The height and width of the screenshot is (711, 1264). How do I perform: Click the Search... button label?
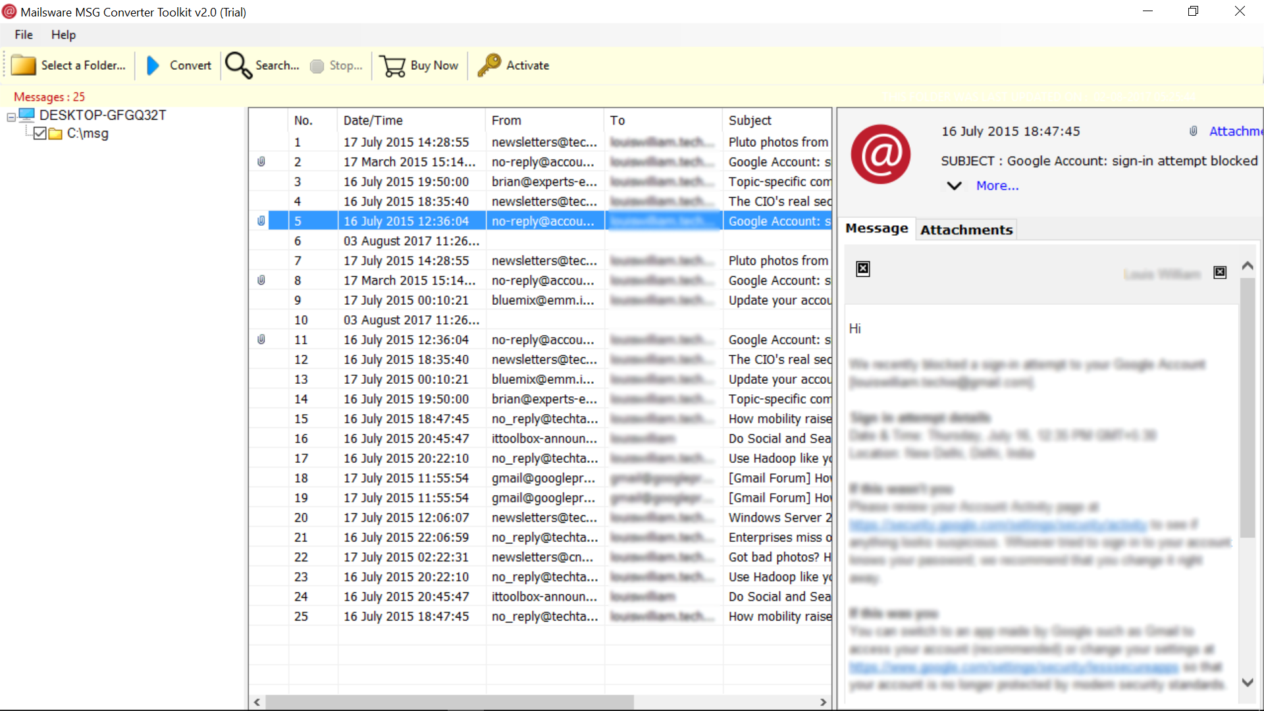pos(277,65)
